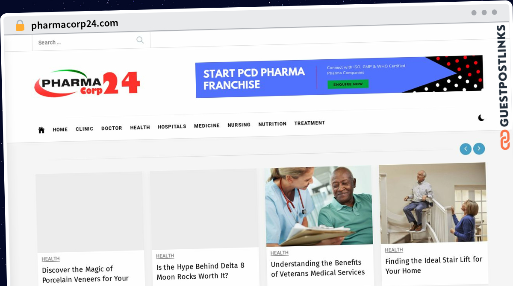The height and width of the screenshot is (286, 513).
Task: Open the nurse and patient thumbnail
Action: 318,206
